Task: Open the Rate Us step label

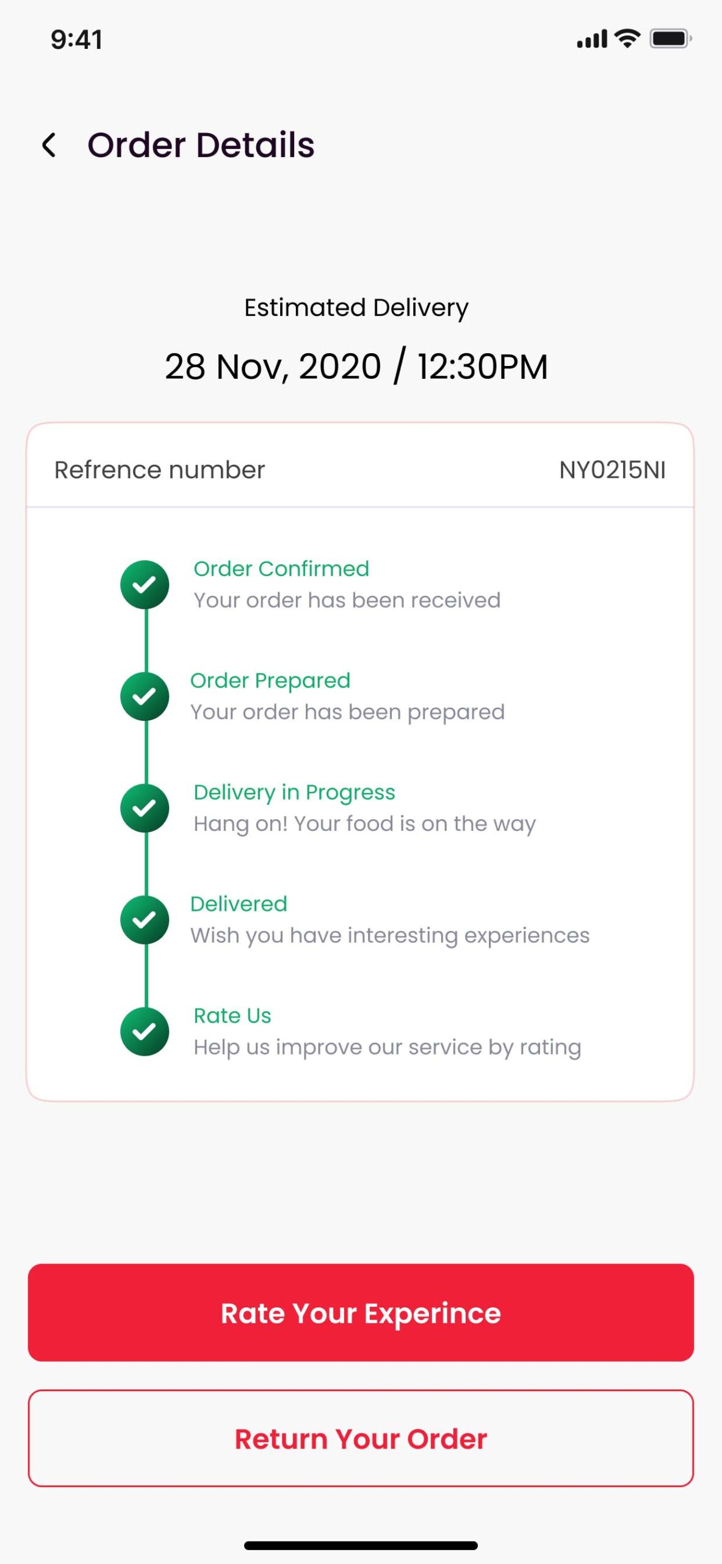Action: pyautogui.click(x=233, y=1016)
